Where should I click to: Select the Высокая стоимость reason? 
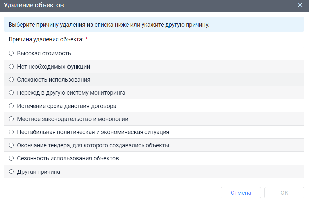11,53
